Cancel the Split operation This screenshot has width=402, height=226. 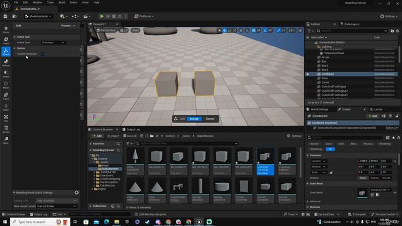tap(210, 119)
